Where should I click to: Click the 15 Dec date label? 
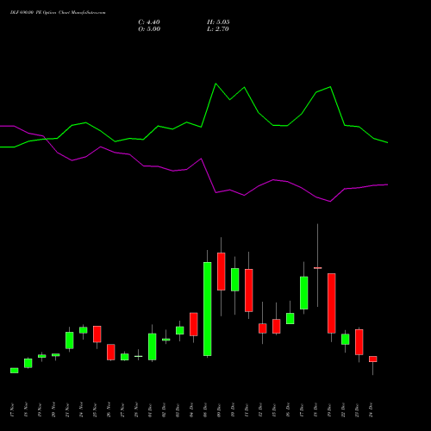tap(274, 410)
